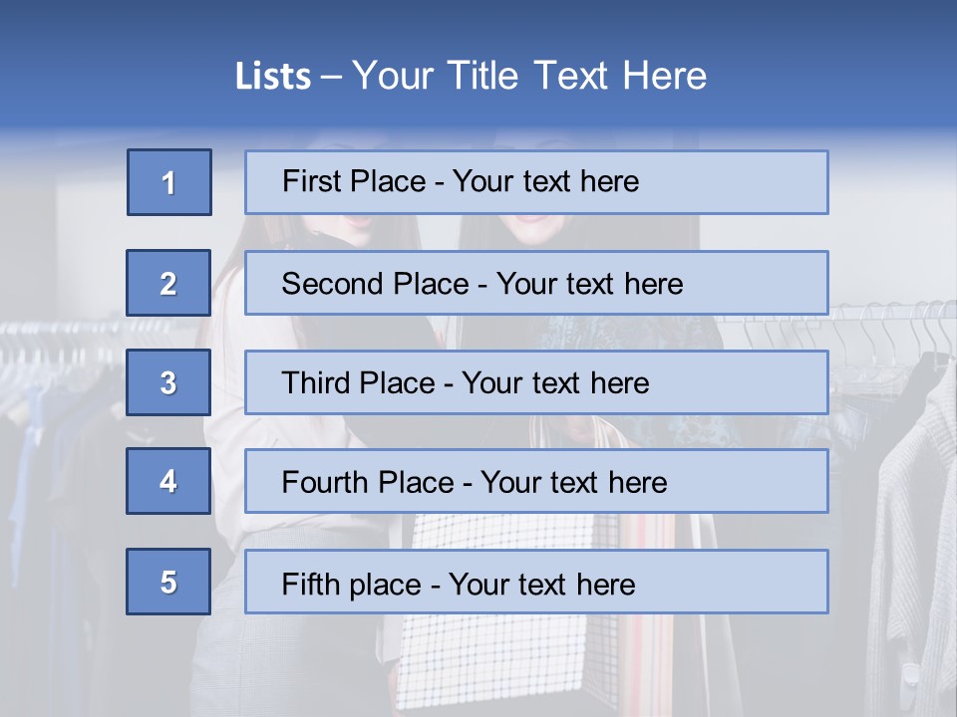Click the First Place text box

pos(536,182)
